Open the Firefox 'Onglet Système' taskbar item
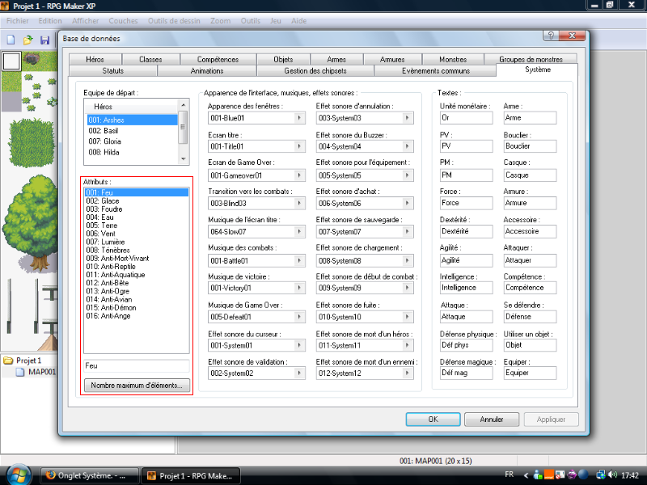 pos(89,475)
